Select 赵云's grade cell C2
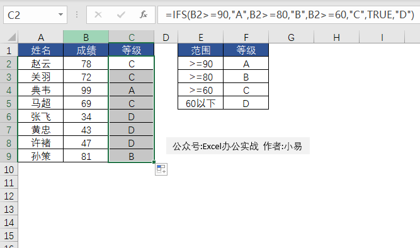Image resolution: width=420 pixels, height=248 pixels. coord(131,64)
